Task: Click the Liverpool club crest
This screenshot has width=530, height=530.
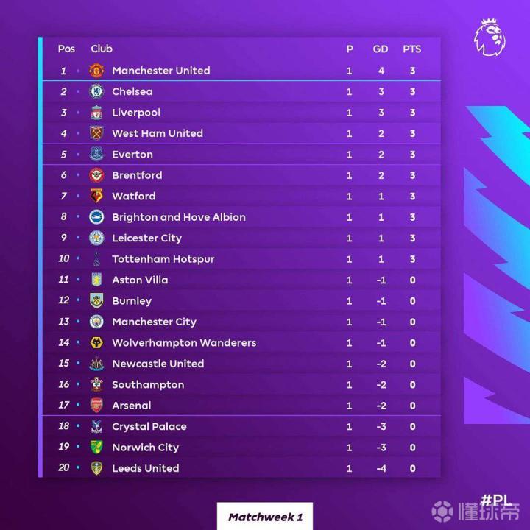Action: click(x=96, y=113)
